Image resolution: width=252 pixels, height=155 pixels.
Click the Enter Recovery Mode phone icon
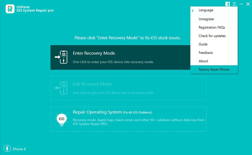62,57
